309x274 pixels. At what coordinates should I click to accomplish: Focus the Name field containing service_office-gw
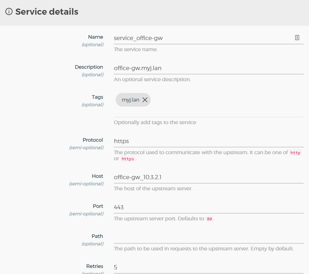[x=201, y=38]
